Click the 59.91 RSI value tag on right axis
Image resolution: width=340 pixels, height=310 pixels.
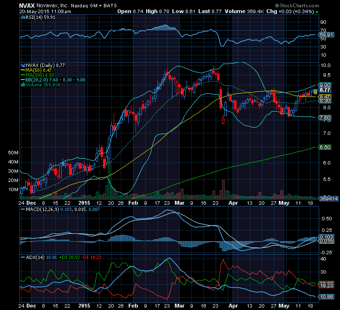(326, 35)
